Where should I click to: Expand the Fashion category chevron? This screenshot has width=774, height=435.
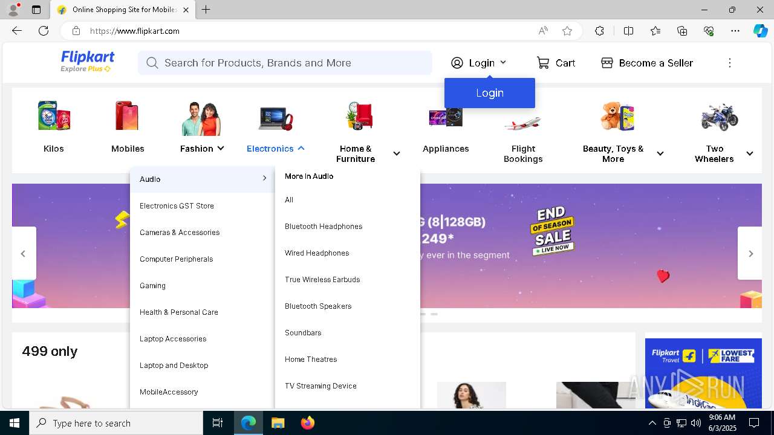(221, 148)
